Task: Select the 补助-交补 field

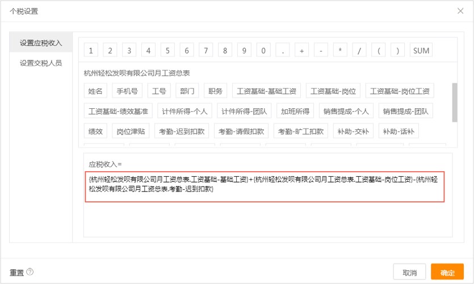Action: point(353,131)
